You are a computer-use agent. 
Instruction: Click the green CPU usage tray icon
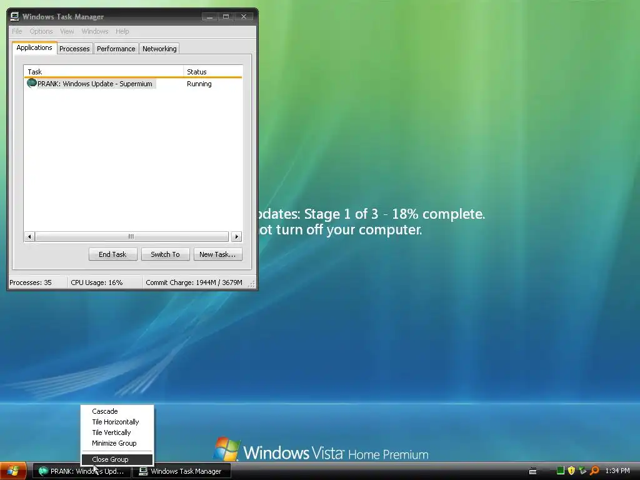point(561,471)
